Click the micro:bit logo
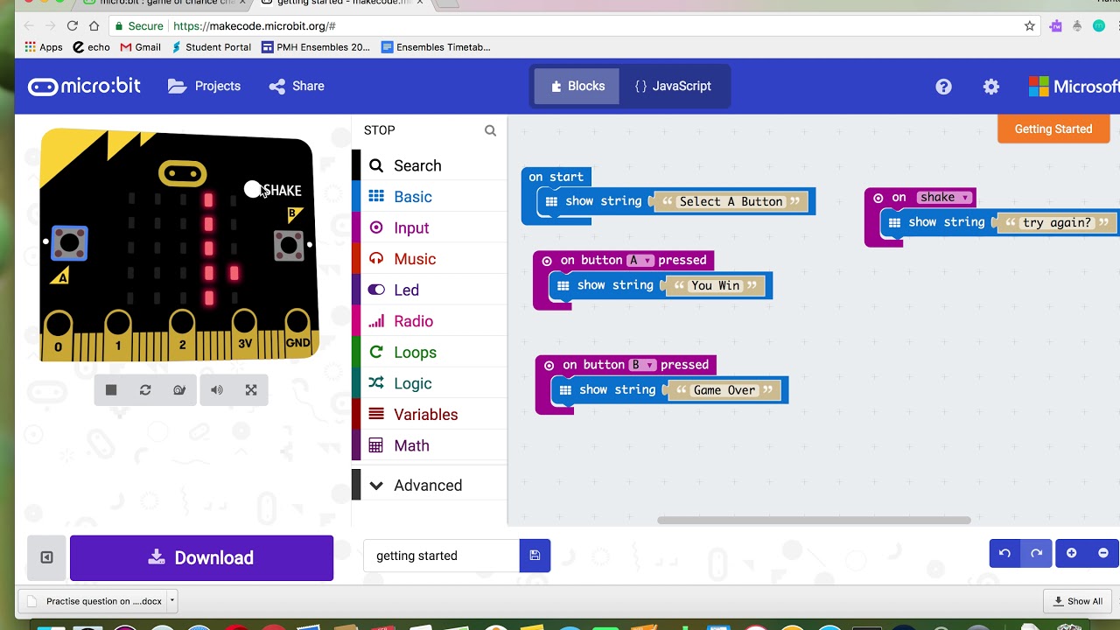The height and width of the screenshot is (630, 1120). click(x=85, y=86)
